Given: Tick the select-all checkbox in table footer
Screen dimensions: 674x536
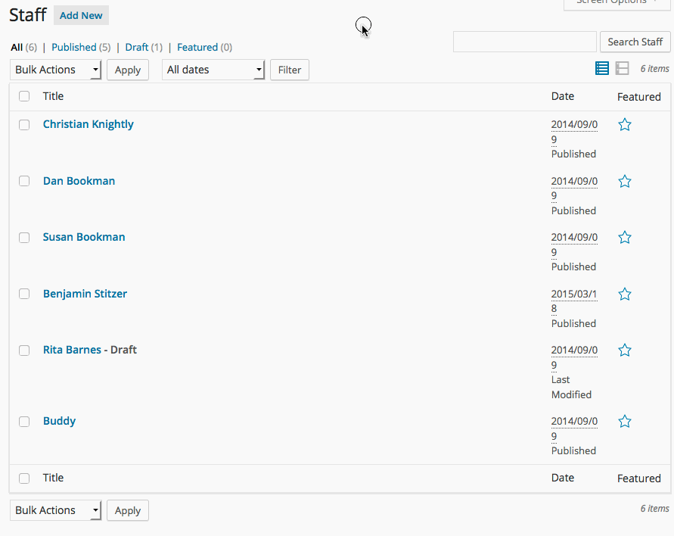Looking at the screenshot, I should (x=24, y=478).
